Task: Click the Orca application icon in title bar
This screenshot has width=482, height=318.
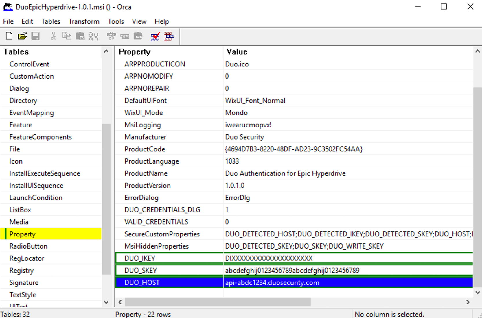Action: coord(8,7)
